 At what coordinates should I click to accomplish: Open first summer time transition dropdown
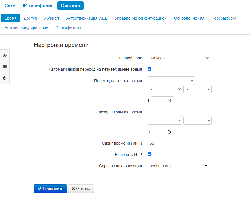(171, 81)
